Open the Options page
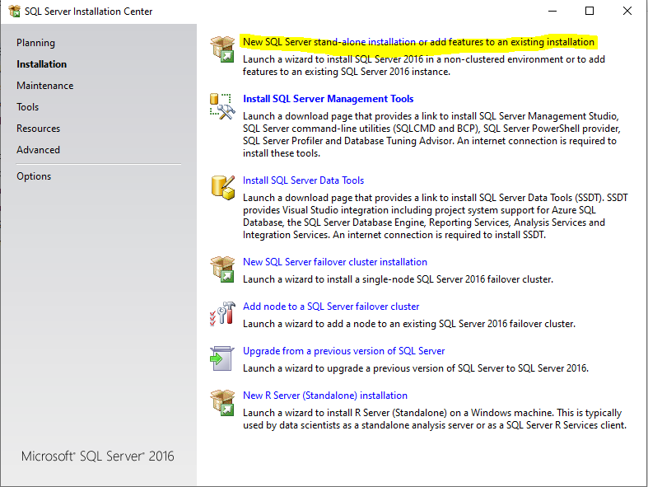The width and height of the screenshot is (648, 487). point(34,176)
